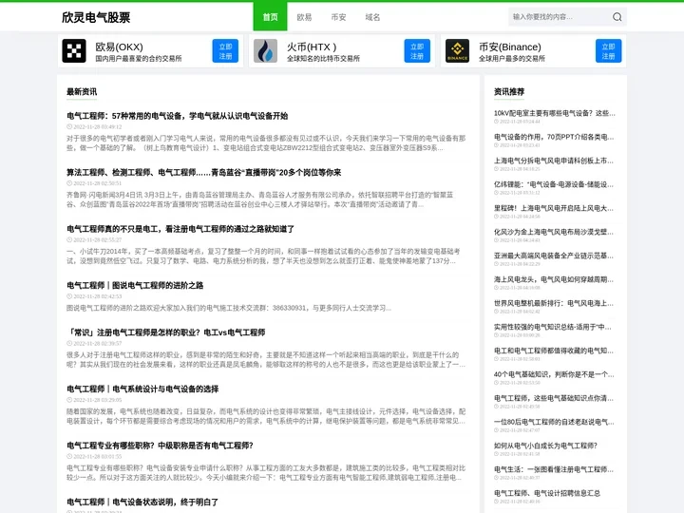This screenshot has width=684, height=513.
Task: Click timestamp 2022-11-28 02:42:53
Action: (98, 296)
